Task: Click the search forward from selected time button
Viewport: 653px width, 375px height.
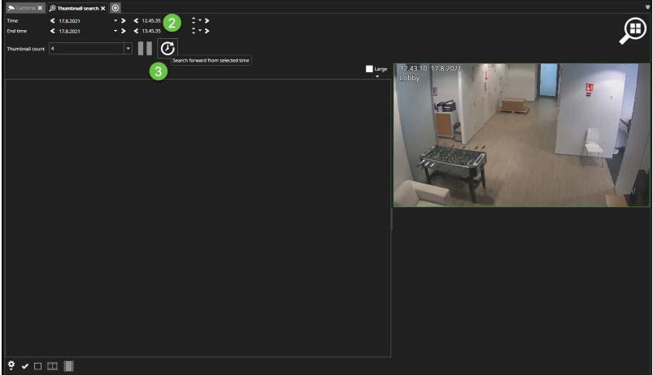Action: (167, 49)
